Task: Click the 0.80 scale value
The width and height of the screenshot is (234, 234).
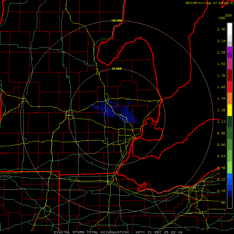Action: point(221,145)
